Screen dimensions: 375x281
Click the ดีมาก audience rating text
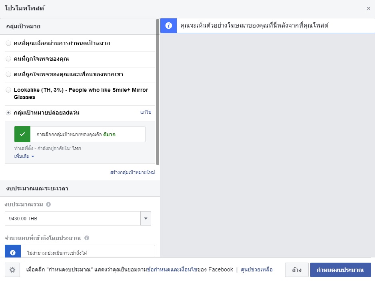[109, 135]
